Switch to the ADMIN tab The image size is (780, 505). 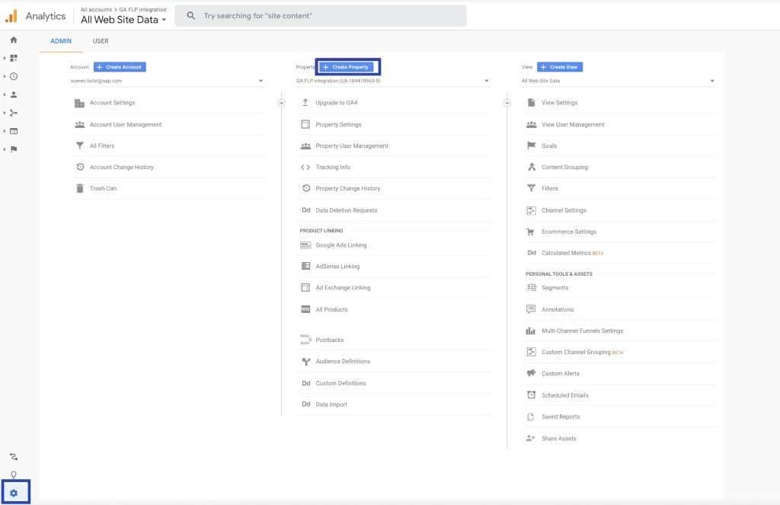pos(61,41)
